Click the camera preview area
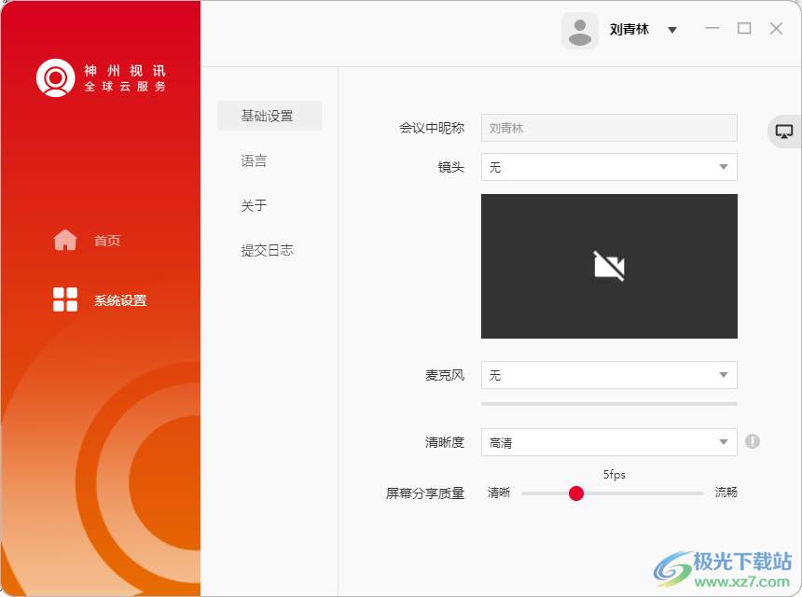Viewport: 802px width, 597px height. click(x=609, y=266)
